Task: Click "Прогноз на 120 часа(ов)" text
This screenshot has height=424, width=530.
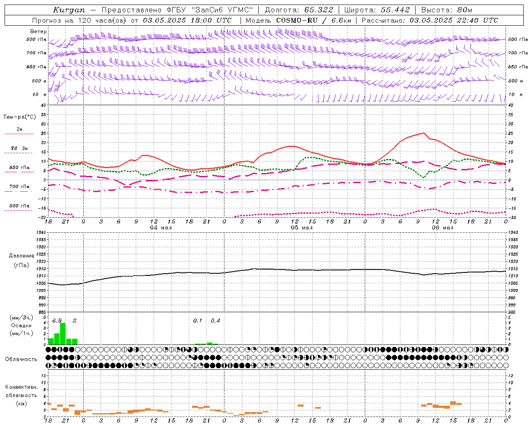Action: pyautogui.click(x=79, y=20)
